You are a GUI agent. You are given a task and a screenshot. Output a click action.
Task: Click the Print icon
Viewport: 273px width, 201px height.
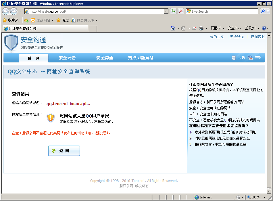click(201, 28)
